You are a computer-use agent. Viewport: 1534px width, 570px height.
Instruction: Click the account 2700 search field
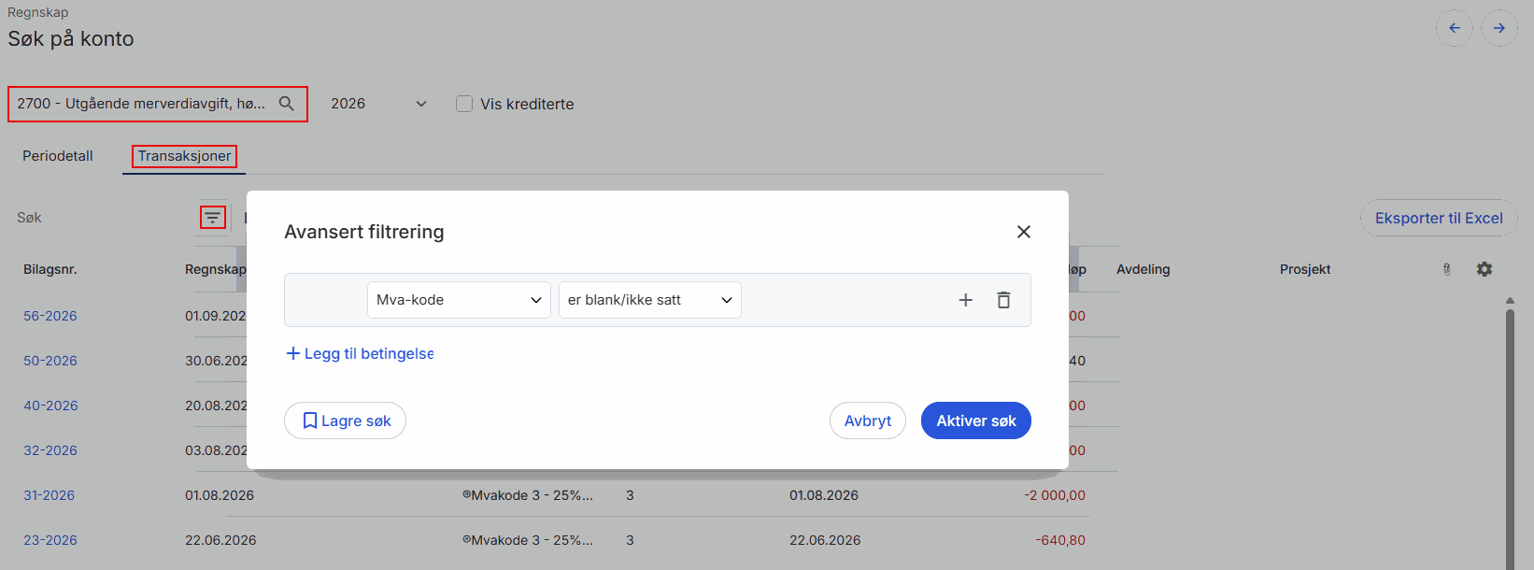point(158,104)
